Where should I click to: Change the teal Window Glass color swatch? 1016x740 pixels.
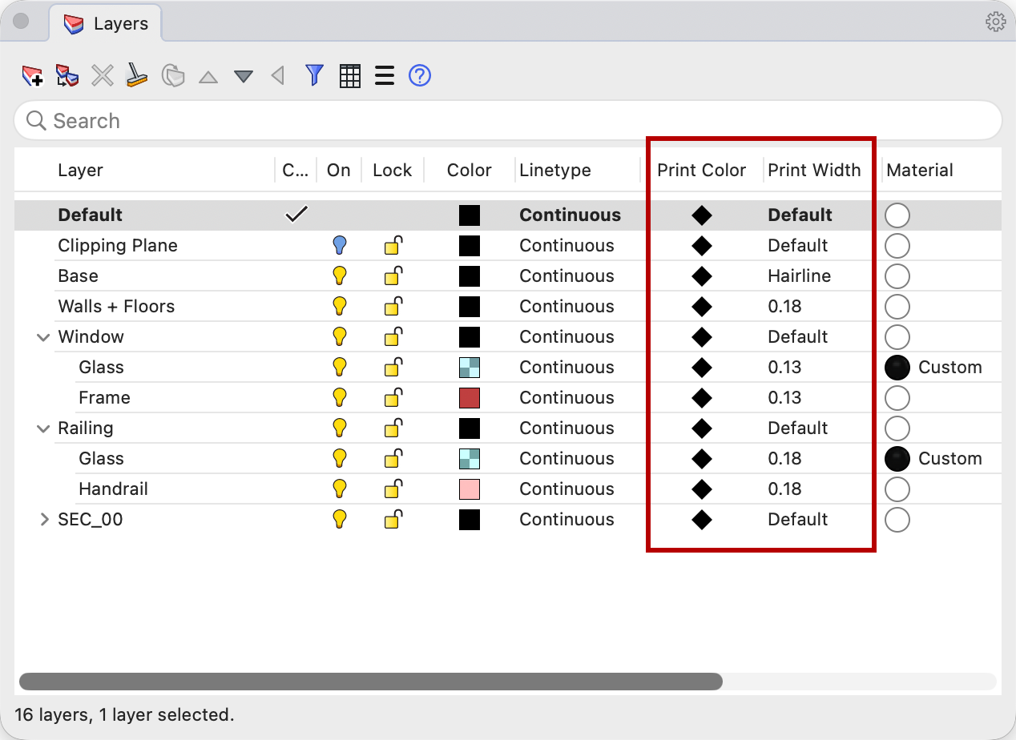click(x=470, y=368)
